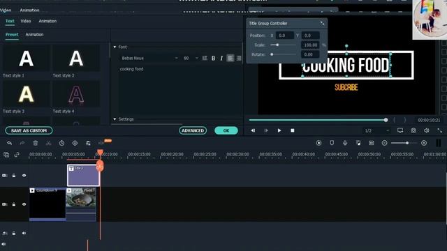
Task: Split clip using the scissors icon
Action: 48,143
